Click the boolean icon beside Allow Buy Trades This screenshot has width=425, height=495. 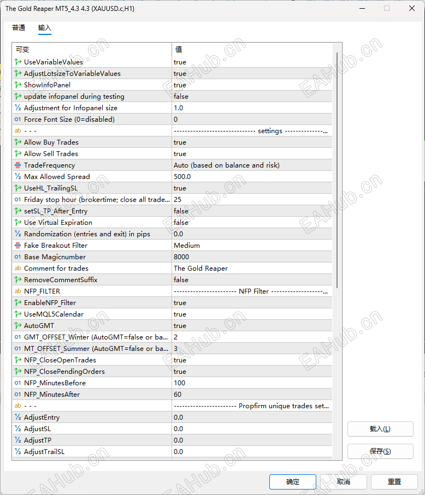coord(17,142)
